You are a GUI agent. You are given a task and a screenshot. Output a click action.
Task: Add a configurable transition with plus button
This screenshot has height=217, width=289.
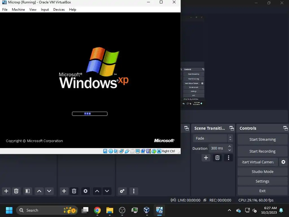[x=206, y=158]
